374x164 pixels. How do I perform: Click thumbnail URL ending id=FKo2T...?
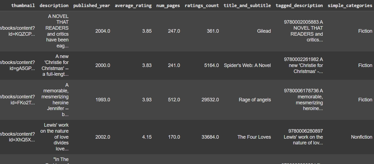click(x=17, y=100)
